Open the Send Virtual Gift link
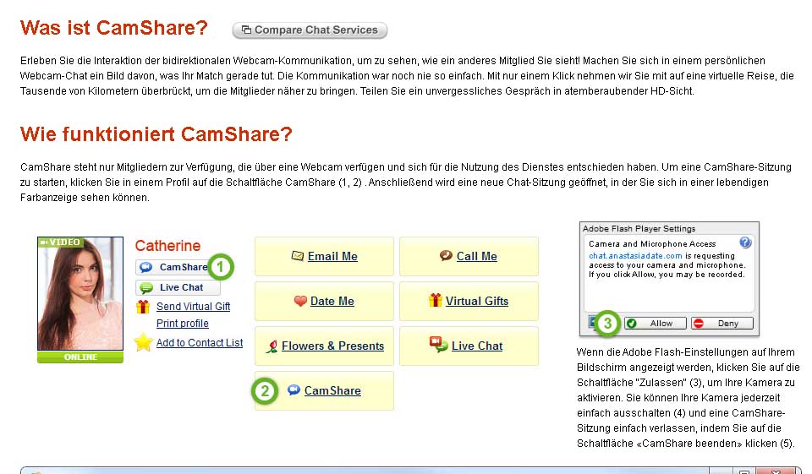This screenshot has width=812, height=474. pyautogui.click(x=193, y=307)
